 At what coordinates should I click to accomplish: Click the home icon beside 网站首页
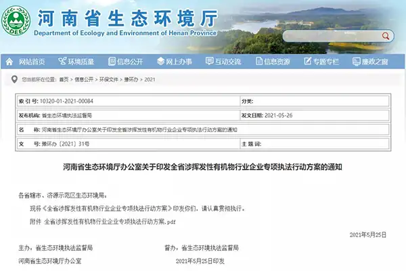tap(9, 62)
